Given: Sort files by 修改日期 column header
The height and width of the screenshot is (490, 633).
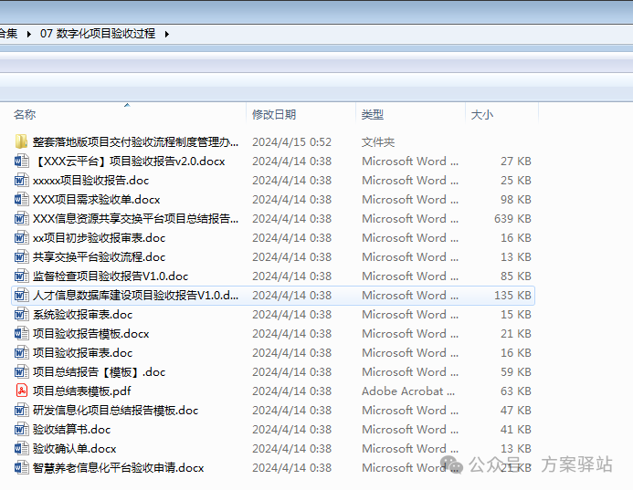Looking at the screenshot, I should click(274, 115).
